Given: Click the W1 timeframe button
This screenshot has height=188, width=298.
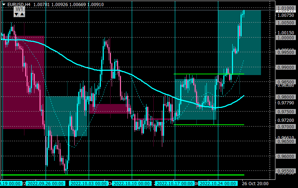Looking at the screenshot, I should 19,9.
